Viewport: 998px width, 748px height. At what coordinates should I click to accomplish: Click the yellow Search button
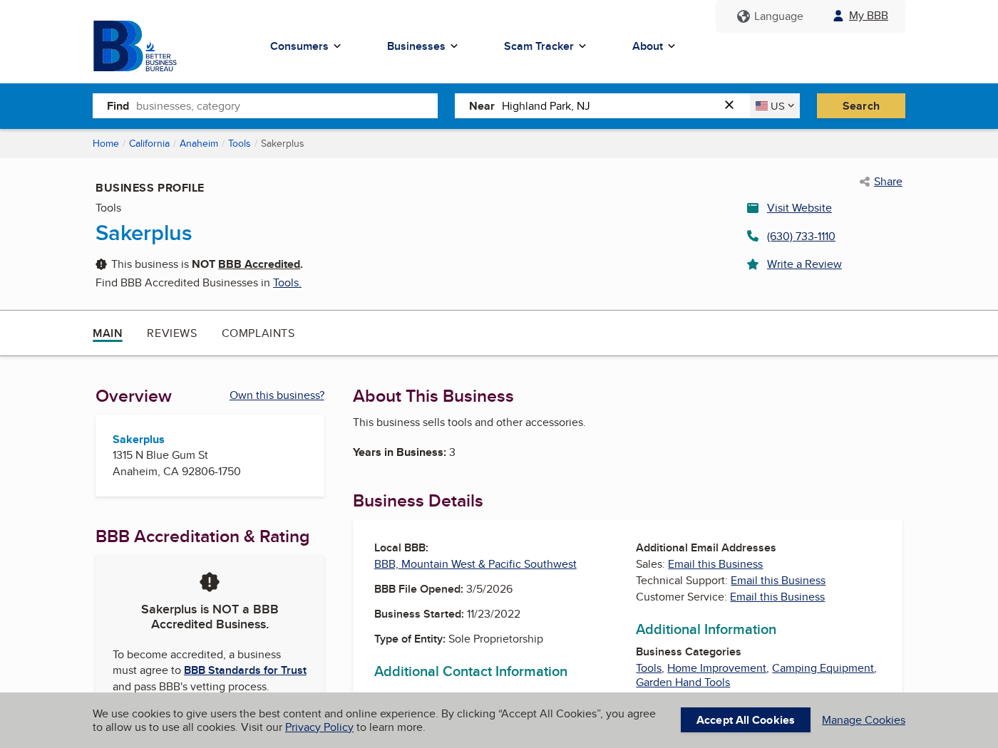pos(861,106)
